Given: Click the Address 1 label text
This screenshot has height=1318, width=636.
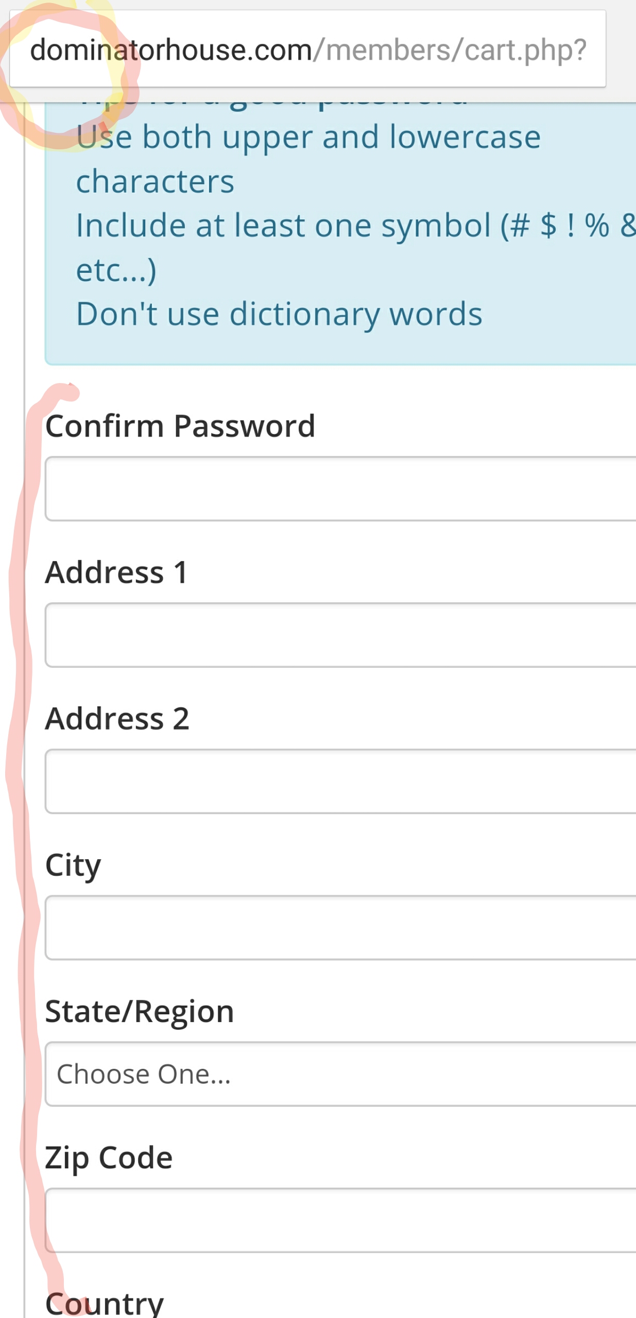Looking at the screenshot, I should pyautogui.click(x=117, y=572).
